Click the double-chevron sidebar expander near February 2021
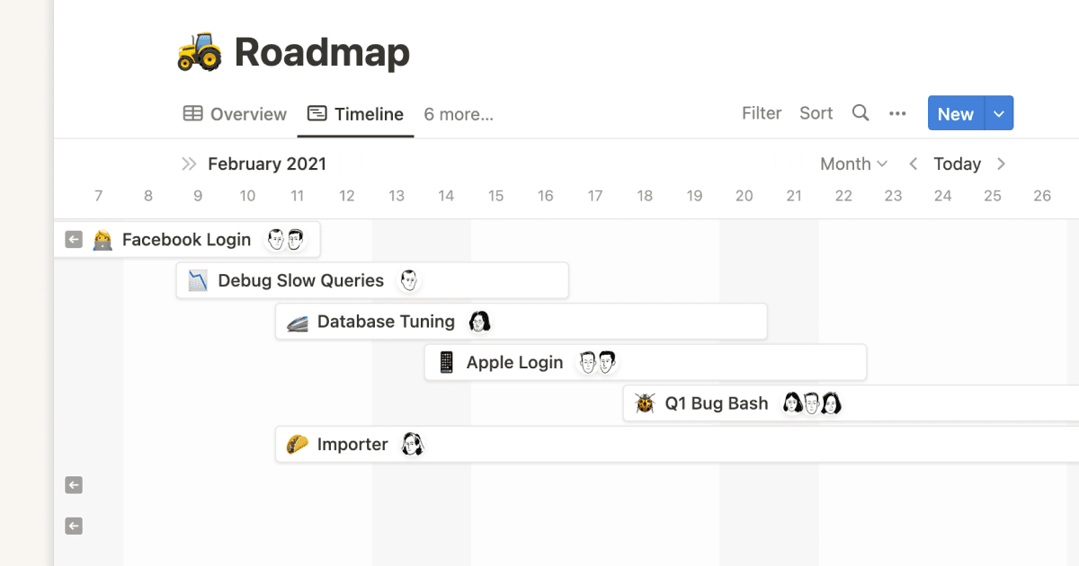This screenshot has width=1079, height=566. tap(189, 164)
